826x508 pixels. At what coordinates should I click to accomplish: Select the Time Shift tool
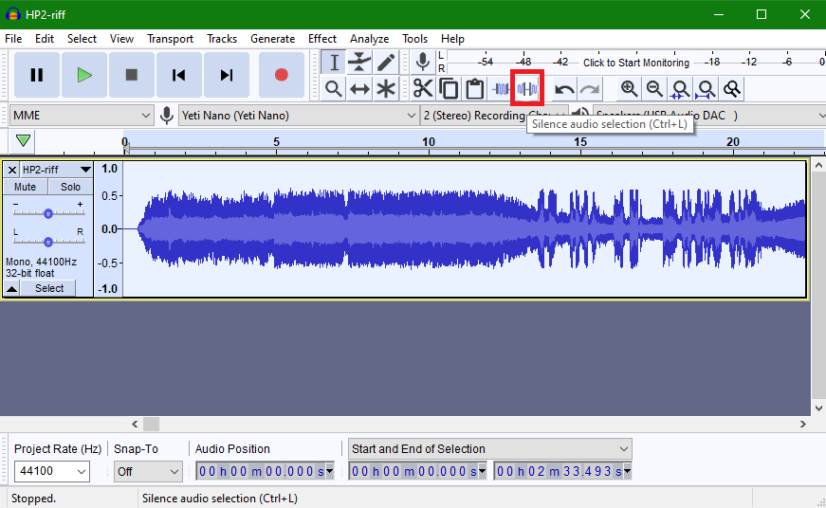click(359, 88)
